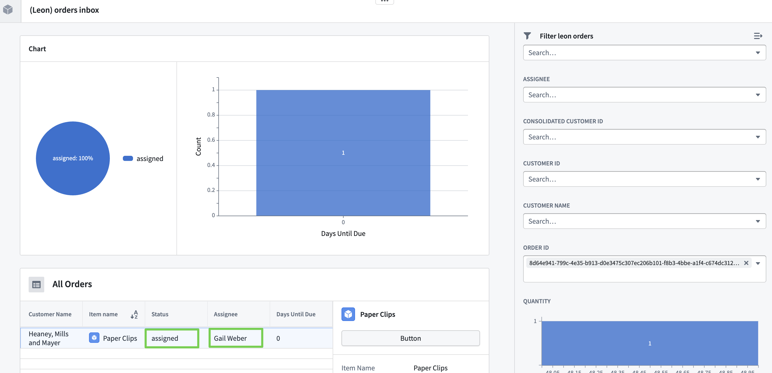Click the filter funnel icon
This screenshot has height=373, width=772.
pyautogui.click(x=527, y=36)
